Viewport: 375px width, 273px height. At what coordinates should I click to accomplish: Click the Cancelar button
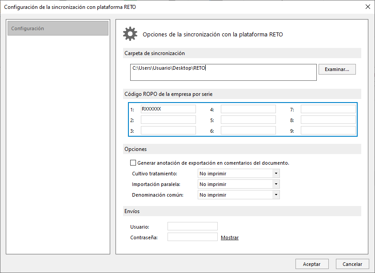point(352,264)
